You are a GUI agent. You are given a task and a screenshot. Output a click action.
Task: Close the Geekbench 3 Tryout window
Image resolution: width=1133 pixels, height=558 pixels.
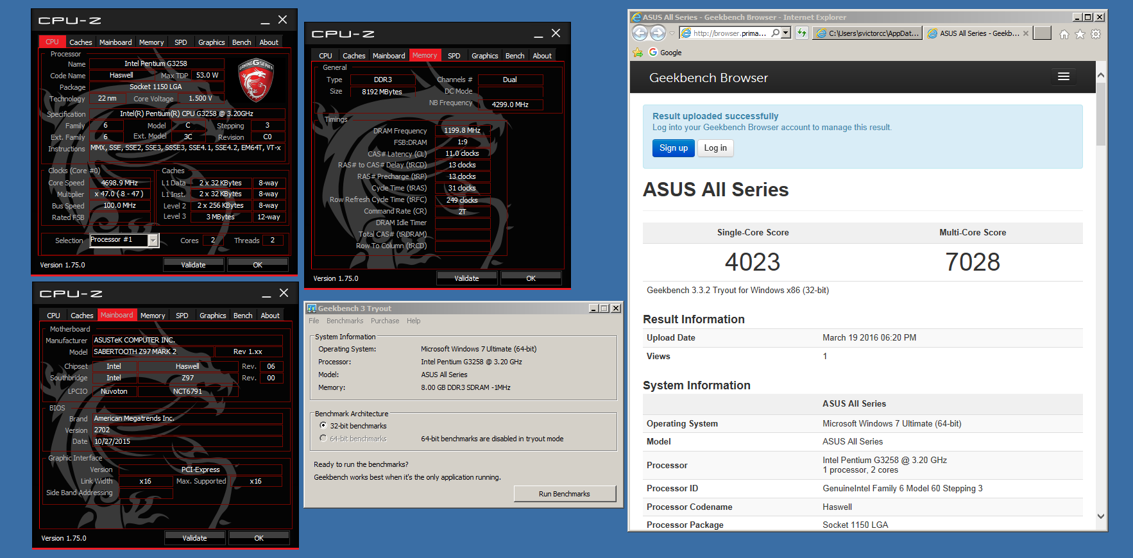click(616, 309)
